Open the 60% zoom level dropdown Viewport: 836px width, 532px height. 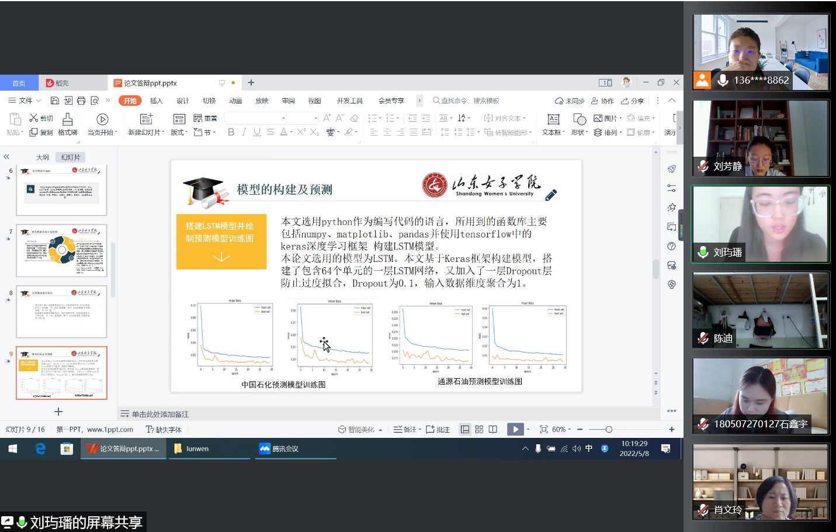[561, 430]
